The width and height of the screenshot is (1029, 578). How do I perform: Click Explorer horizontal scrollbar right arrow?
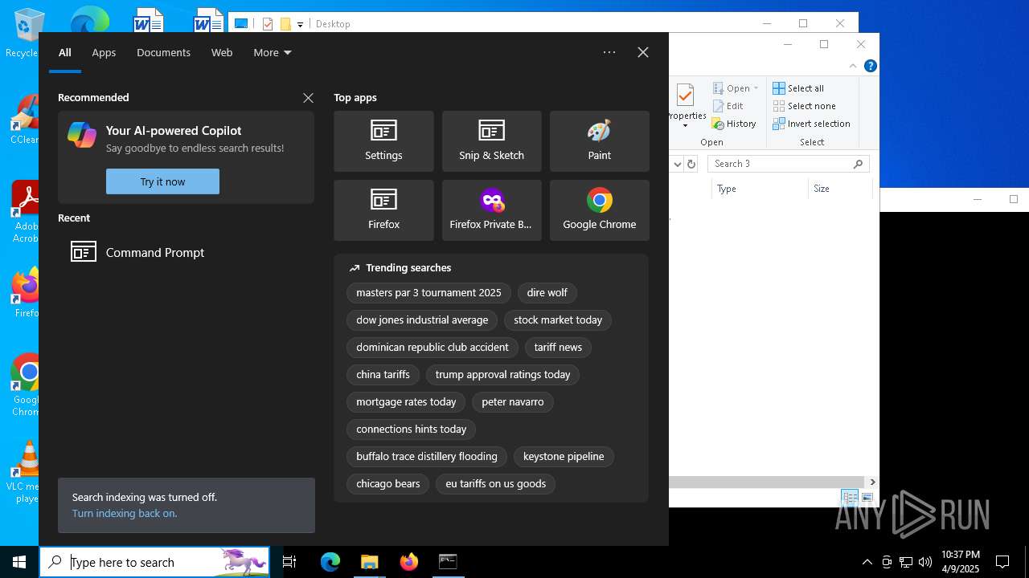tap(872, 482)
